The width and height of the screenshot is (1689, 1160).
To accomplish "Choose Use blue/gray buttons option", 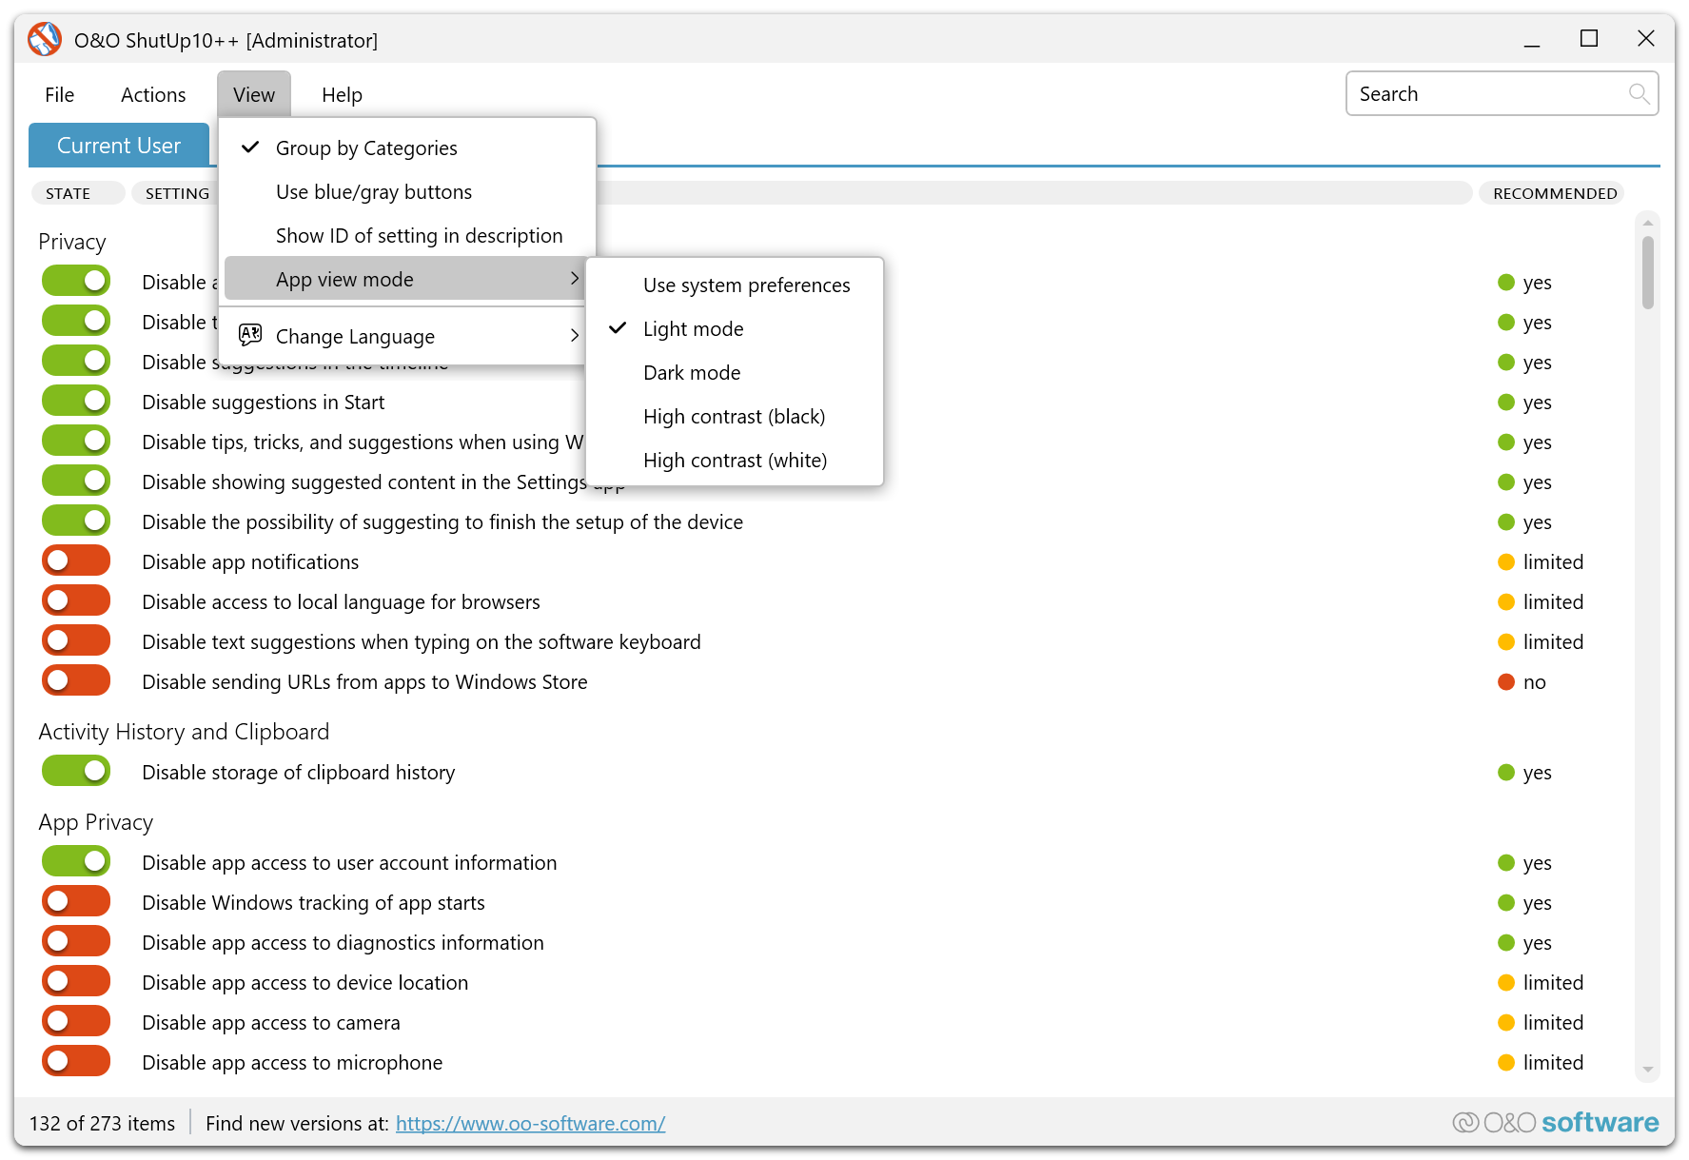I will tap(373, 192).
